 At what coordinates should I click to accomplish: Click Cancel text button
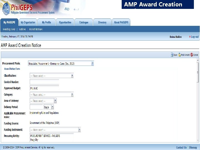(x=195, y=55)
